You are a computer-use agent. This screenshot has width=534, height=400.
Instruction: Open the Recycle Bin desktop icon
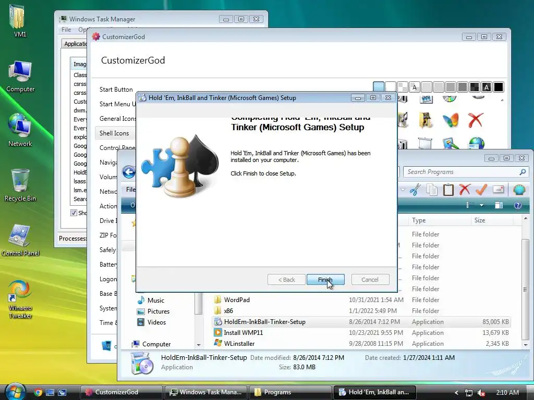pos(20,185)
